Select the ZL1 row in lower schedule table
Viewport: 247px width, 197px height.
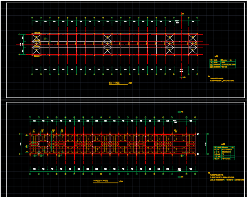click(224, 156)
